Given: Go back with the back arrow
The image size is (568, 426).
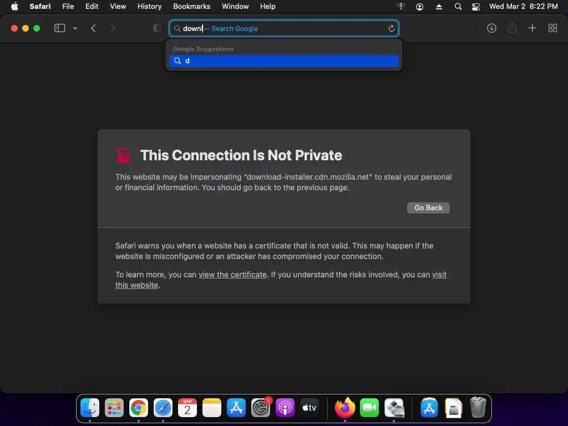Looking at the screenshot, I should click(93, 28).
